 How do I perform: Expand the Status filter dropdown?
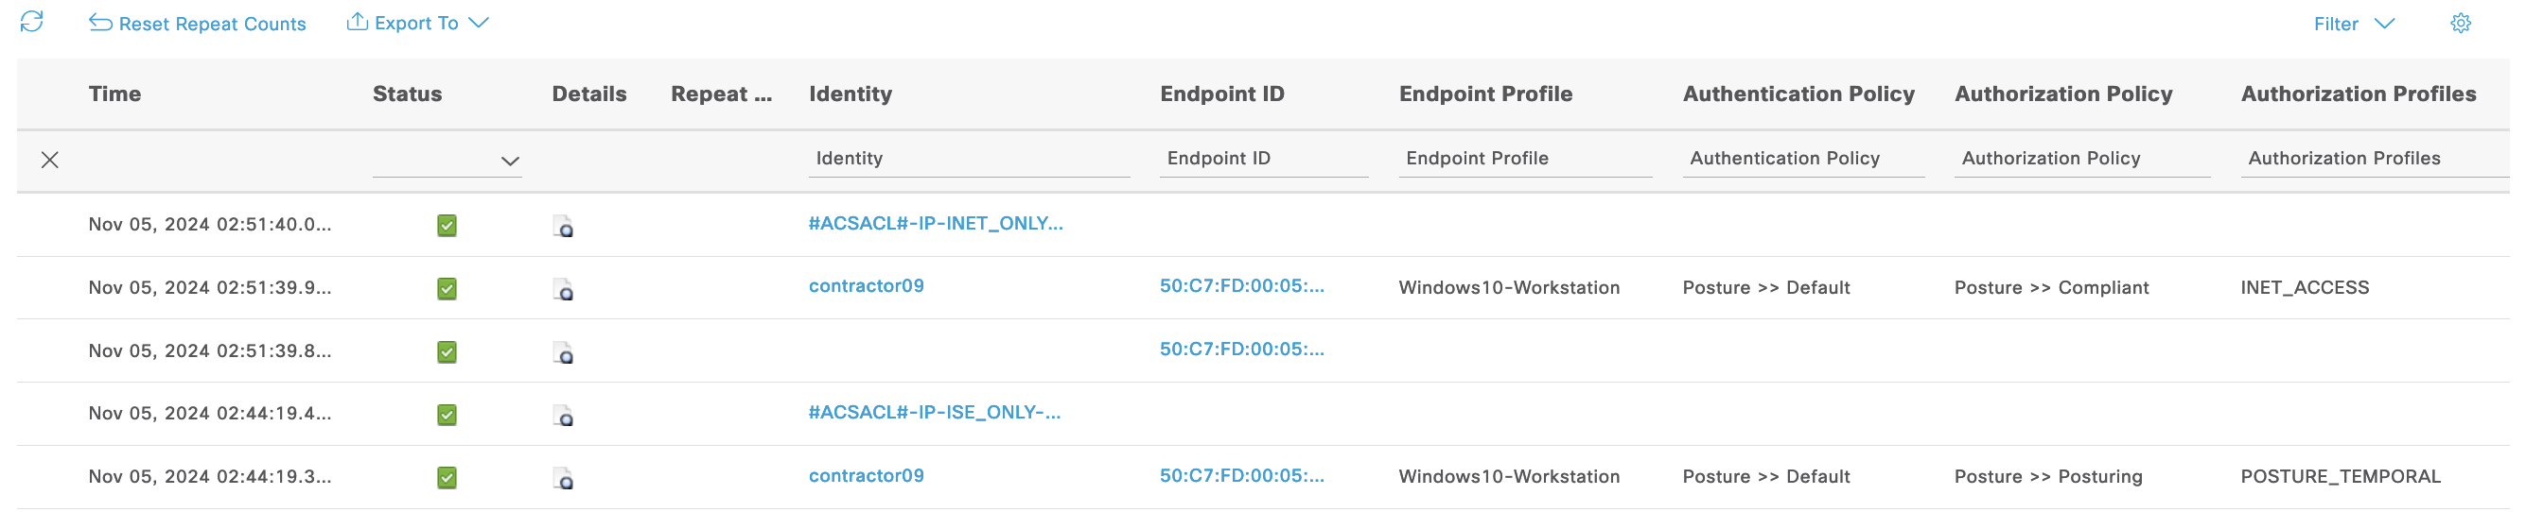pyautogui.click(x=509, y=161)
